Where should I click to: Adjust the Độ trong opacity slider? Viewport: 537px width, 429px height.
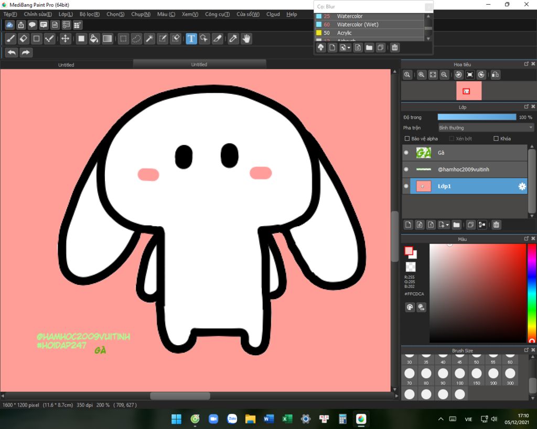[477, 117]
